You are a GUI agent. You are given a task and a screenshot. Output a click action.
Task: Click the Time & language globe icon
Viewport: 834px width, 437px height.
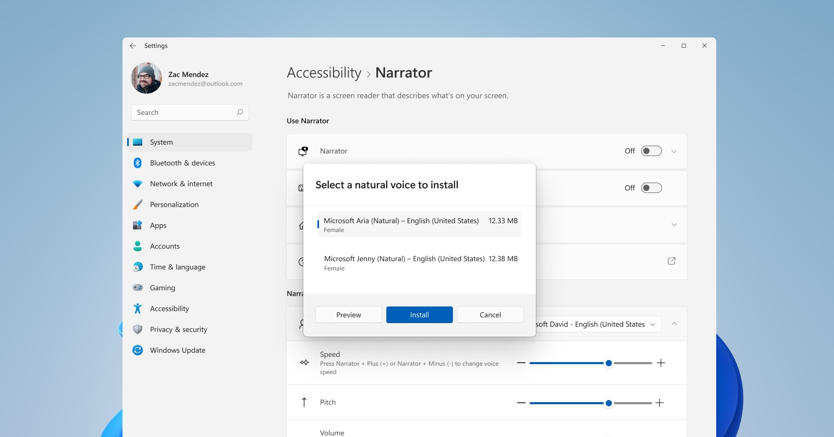click(x=138, y=267)
